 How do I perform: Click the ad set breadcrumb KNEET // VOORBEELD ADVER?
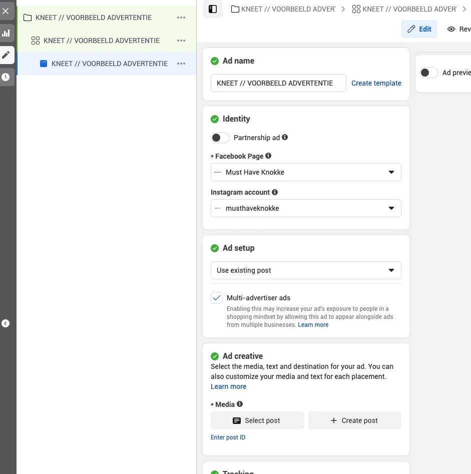pos(409,9)
